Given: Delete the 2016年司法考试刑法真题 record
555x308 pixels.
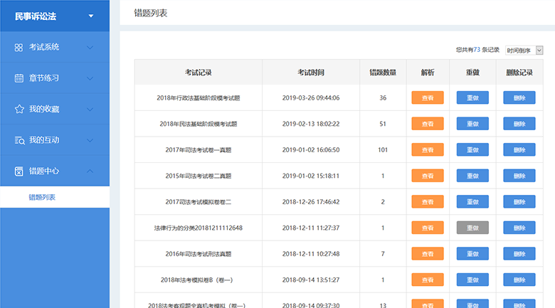Looking at the screenshot, I should coord(519,253).
